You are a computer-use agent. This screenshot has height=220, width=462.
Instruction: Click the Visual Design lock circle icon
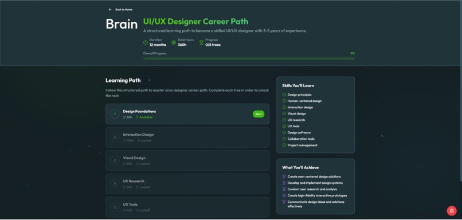115,160
